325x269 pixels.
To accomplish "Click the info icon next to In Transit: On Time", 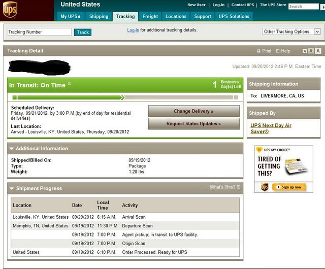I will [70, 83].
